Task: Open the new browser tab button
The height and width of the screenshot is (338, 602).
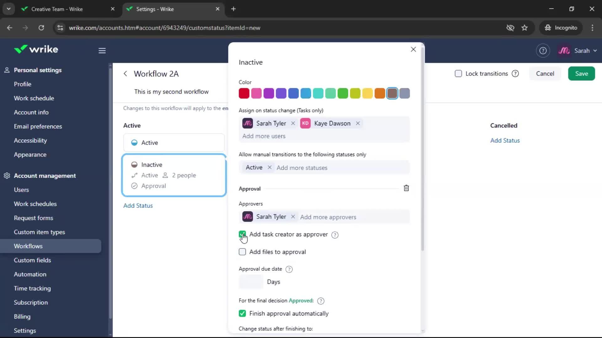Action: [x=233, y=9]
